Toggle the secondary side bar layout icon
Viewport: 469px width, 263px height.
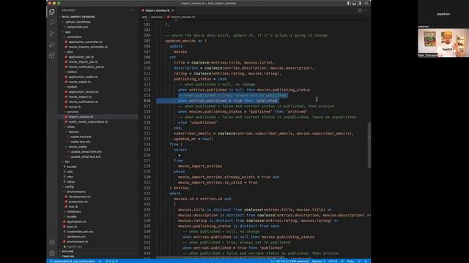point(360,3)
